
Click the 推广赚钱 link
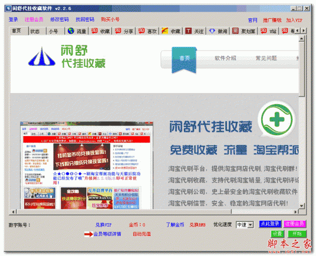pyautogui.click(x=272, y=21)
